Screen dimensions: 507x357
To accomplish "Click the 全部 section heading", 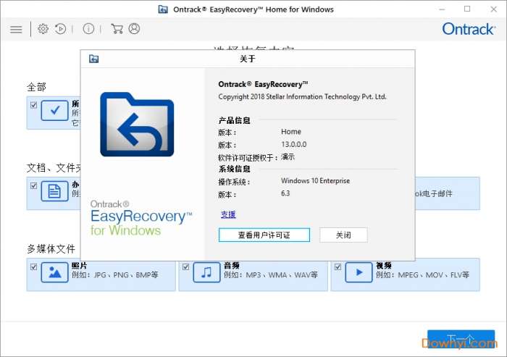I will tap(36, 87).
